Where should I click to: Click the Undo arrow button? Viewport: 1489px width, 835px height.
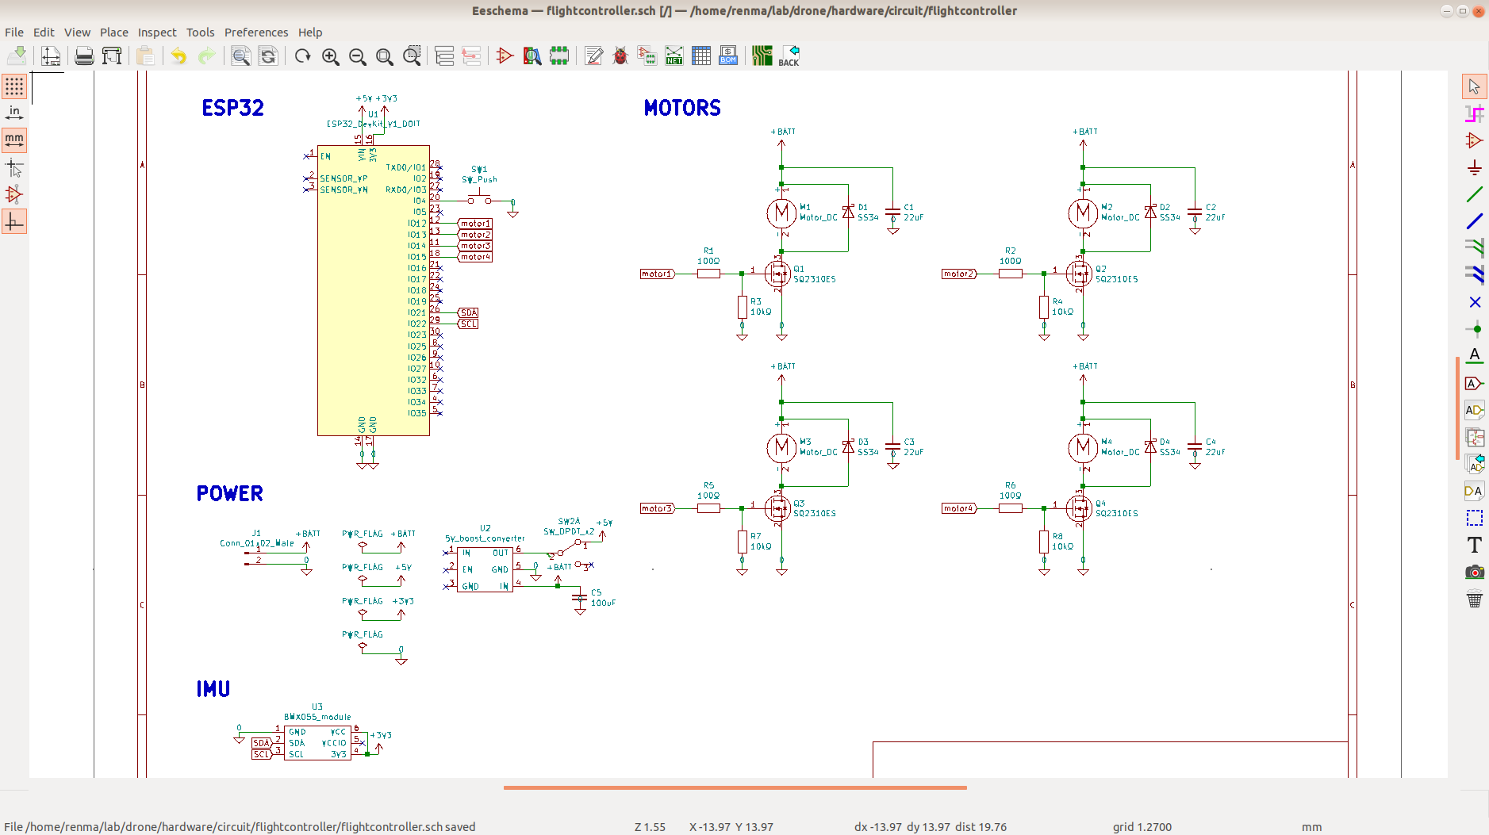point(178,56)
